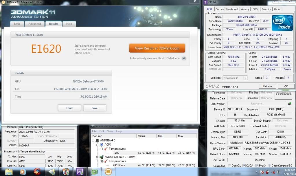Switch to the purple CPU-Z taskbar icon
The image size is (296, 176).
point(80,172)
